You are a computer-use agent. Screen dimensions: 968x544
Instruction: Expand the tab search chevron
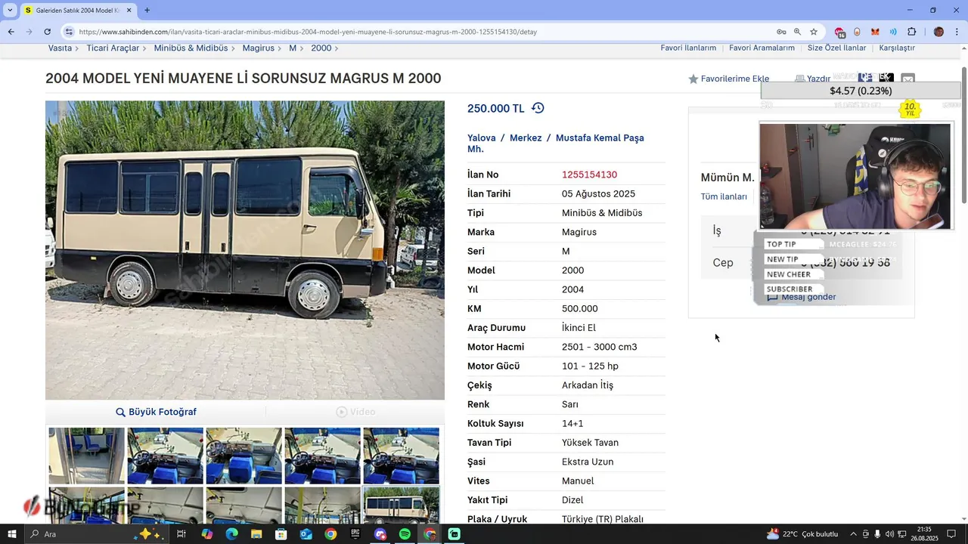10,11
